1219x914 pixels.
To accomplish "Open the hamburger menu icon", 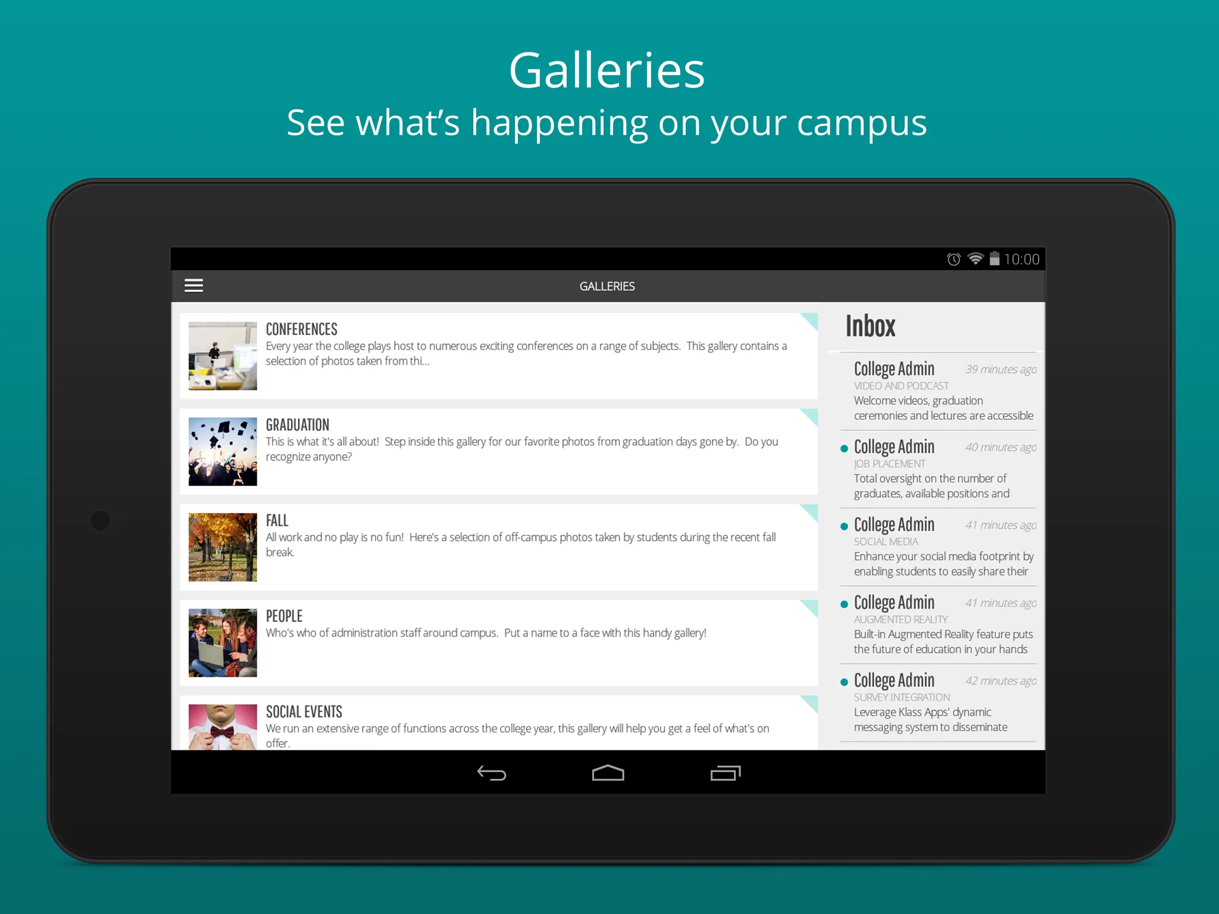I will 194,284.
